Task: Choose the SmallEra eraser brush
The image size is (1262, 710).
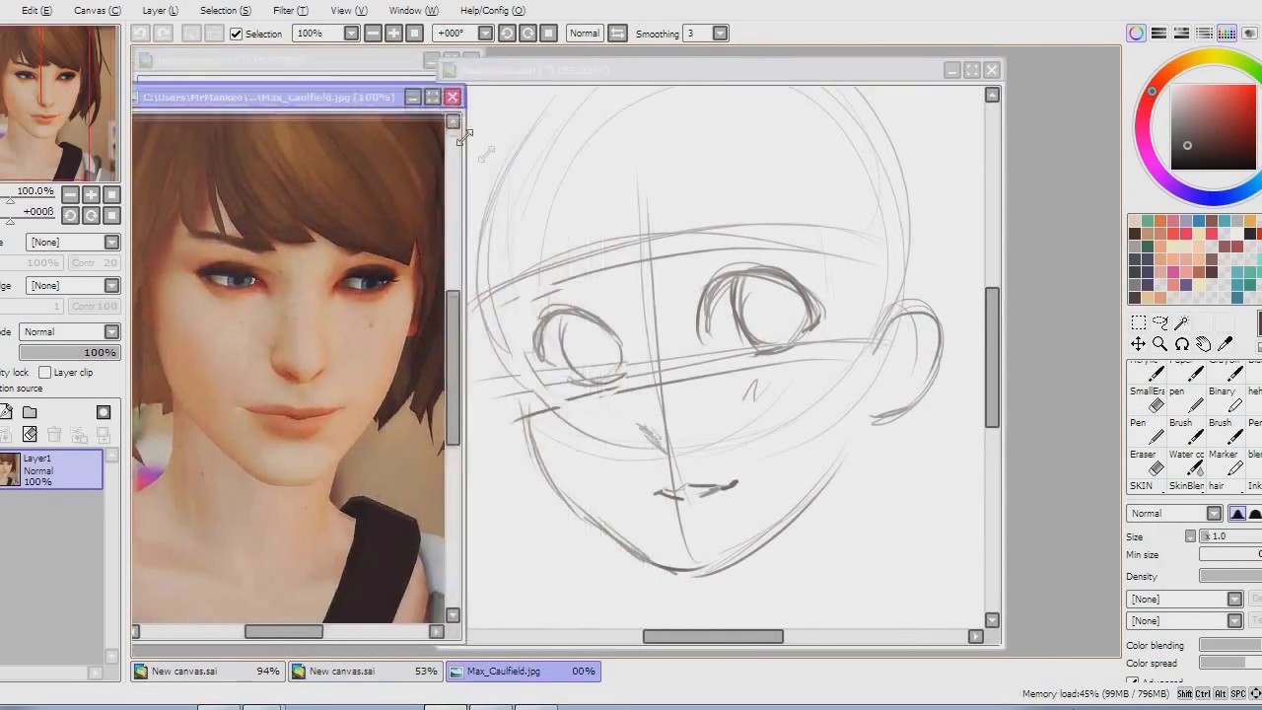Action: (x=1148, y=399)
